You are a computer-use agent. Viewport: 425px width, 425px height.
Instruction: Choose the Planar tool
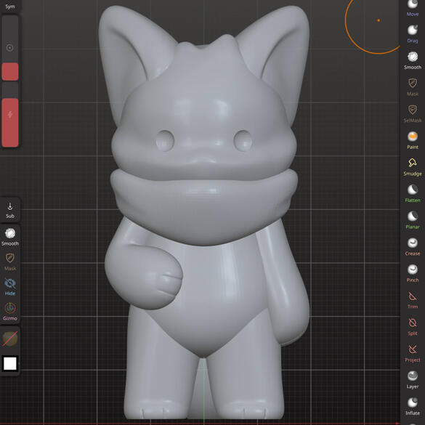point(412,220)
